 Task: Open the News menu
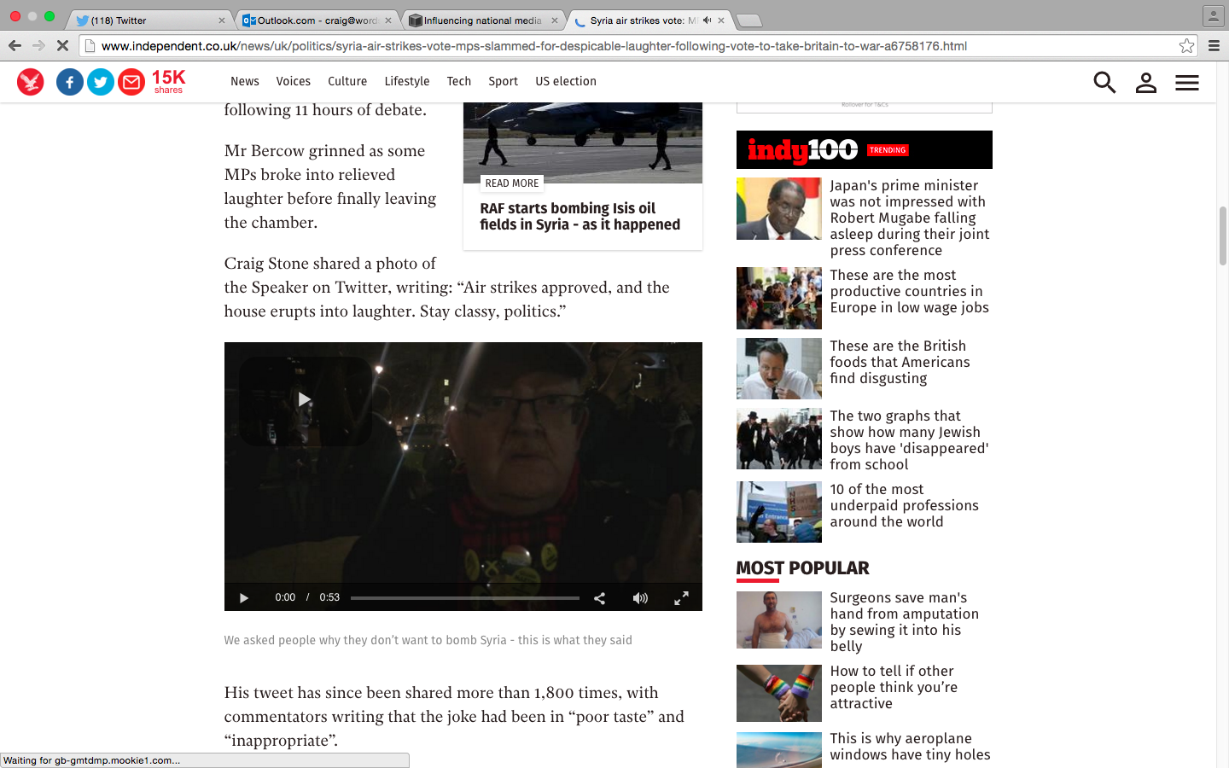[245, 82]
